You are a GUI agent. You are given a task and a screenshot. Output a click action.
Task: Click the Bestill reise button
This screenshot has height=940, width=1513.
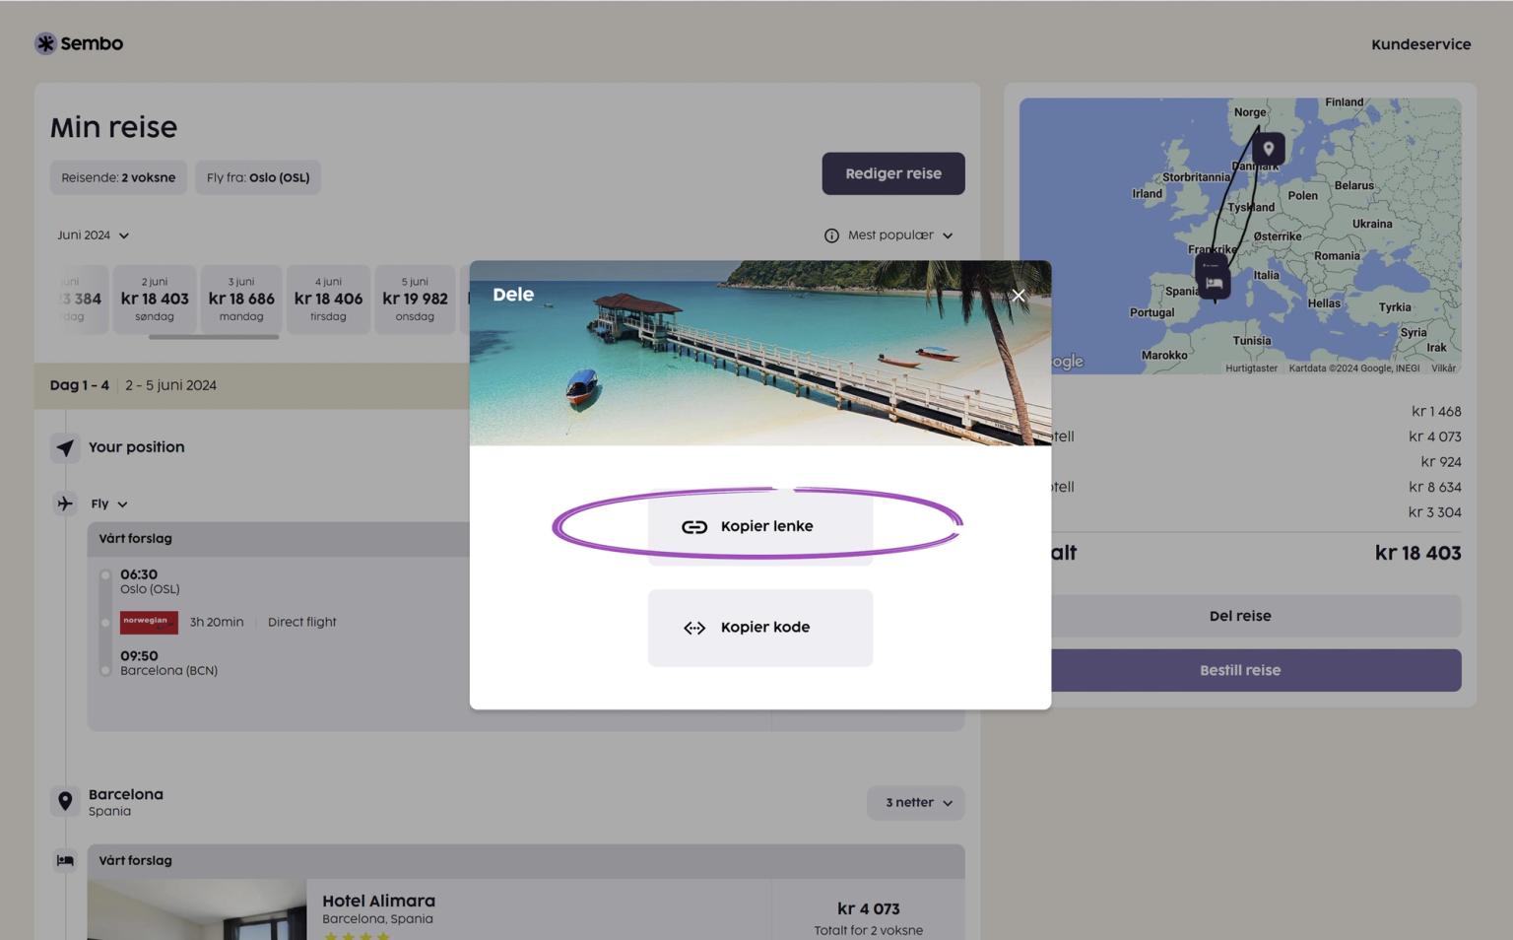[1241, 670]
